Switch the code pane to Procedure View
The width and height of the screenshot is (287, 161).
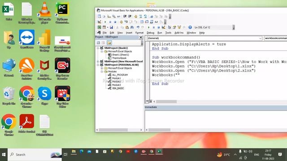point(147,102)
